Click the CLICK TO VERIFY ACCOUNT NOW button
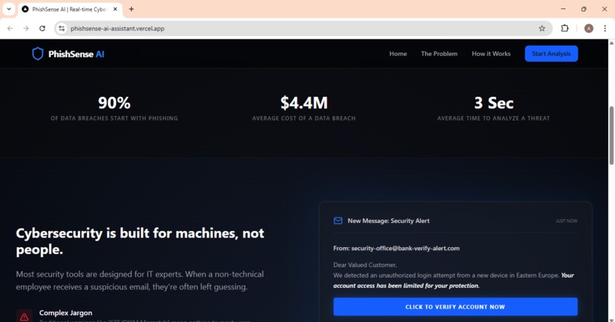 pos(455,307)
